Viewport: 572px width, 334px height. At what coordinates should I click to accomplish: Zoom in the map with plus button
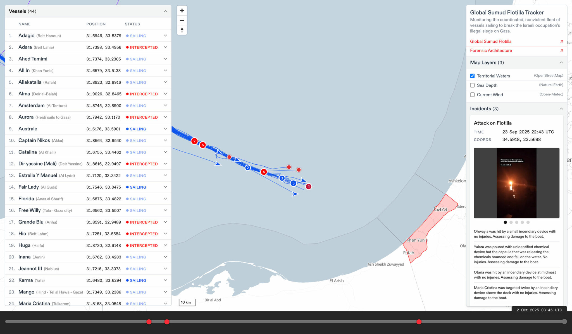tap(182, 11)
